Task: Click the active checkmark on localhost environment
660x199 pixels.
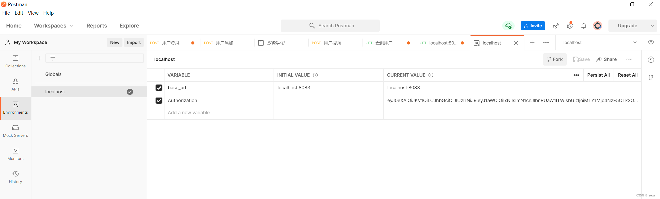Action: click(130, 92)
